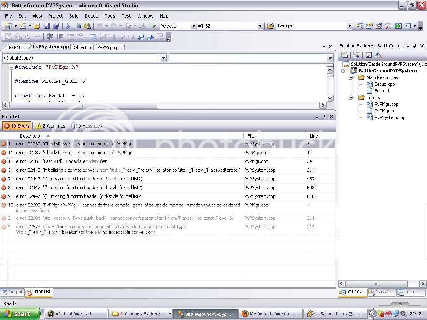Select error C2065 'LastGuid' undeclared identifier row
The width and height of the screenshot is (427, 320).
(168, 161)
